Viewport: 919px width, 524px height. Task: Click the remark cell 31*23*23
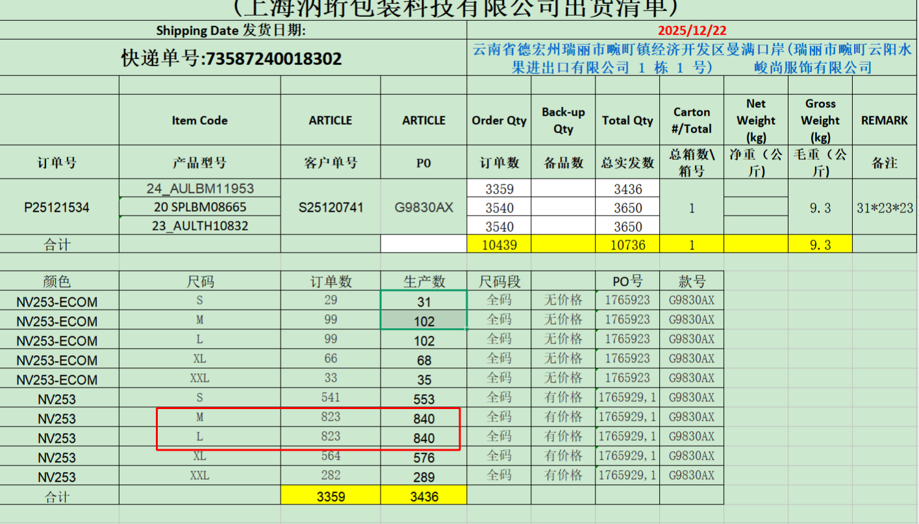[x=885, y=208]
